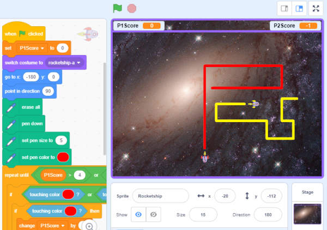Switch to small stage layout

pos(283,8)
